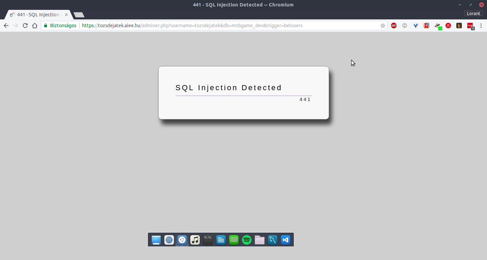Maximize the Chromium window
Screen dimensions: 487x260
(x=471, y=5)
